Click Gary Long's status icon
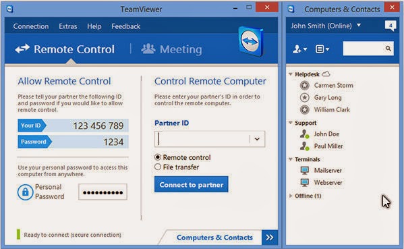 (x=305, y=97)
